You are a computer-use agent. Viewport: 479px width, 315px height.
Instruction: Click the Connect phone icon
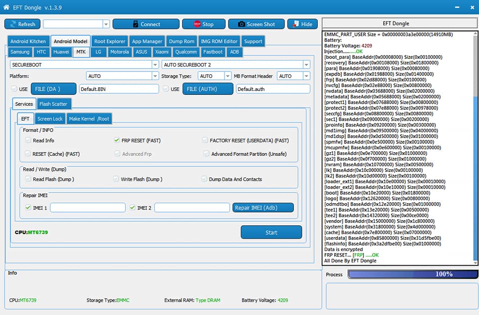coord(136,24)
